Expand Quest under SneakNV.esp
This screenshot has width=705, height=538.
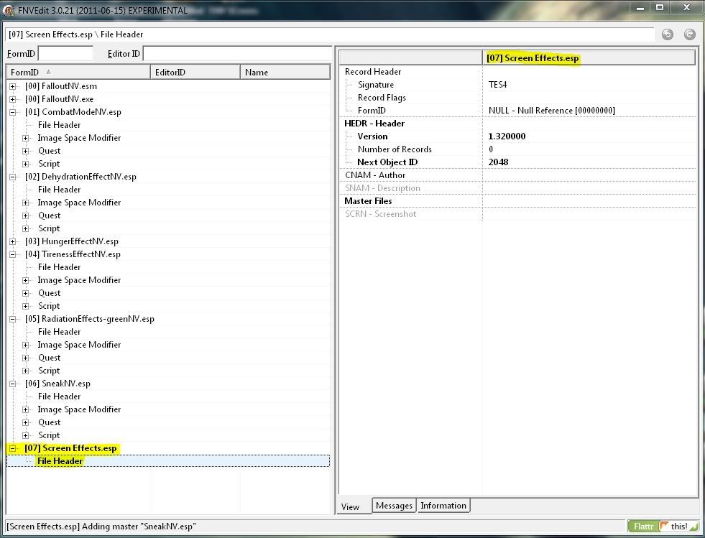tap(26, 423)
